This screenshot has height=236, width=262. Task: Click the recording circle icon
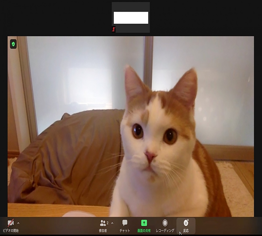pyautogui.click(x=165, y=223)
